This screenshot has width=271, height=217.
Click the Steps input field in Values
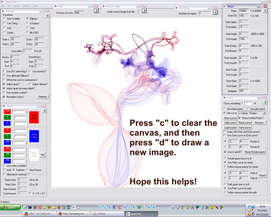tap(244, 11)
